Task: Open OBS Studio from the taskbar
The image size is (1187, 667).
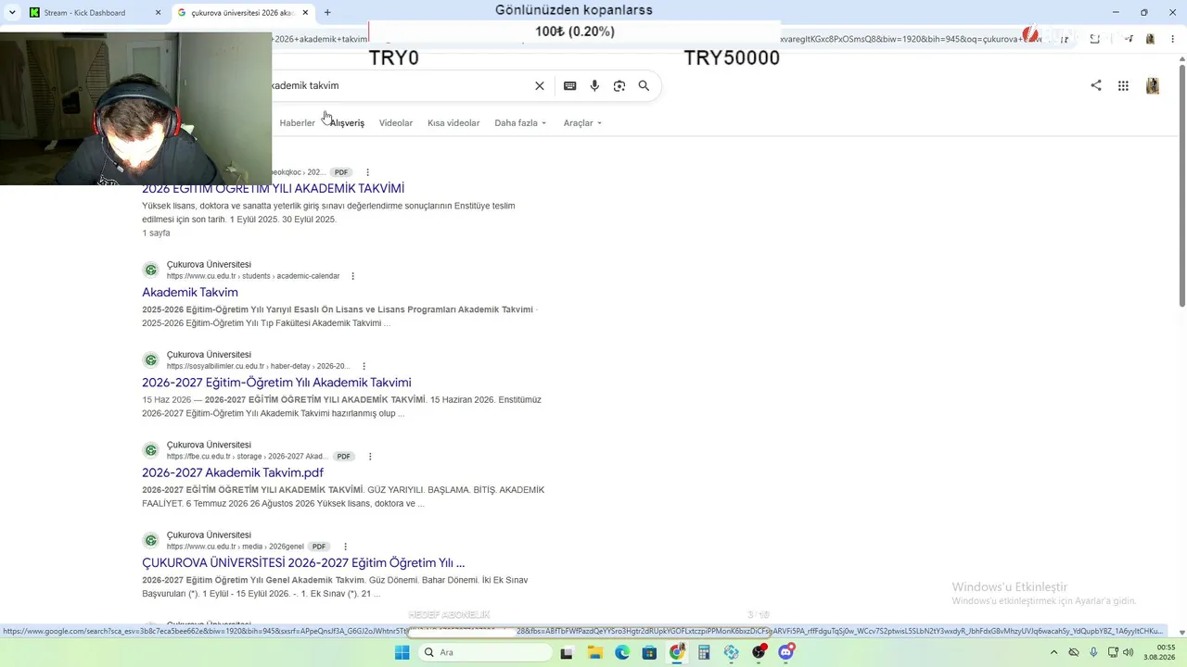Action: (759, 652)
